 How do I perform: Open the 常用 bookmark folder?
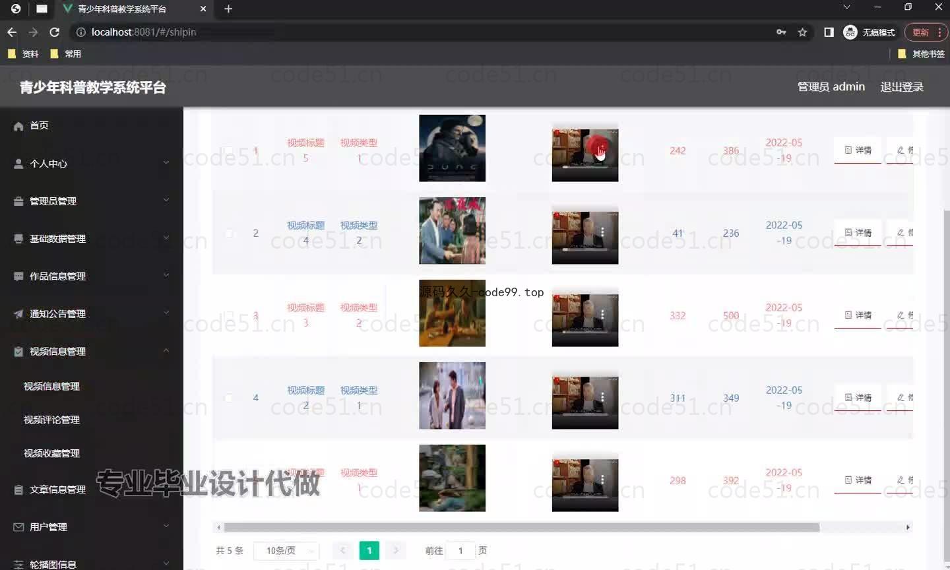[65, 53]
